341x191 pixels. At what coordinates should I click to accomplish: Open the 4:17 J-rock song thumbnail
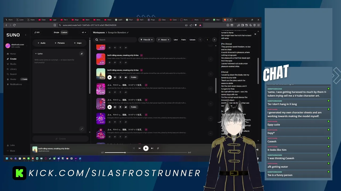tap(101, 118)
